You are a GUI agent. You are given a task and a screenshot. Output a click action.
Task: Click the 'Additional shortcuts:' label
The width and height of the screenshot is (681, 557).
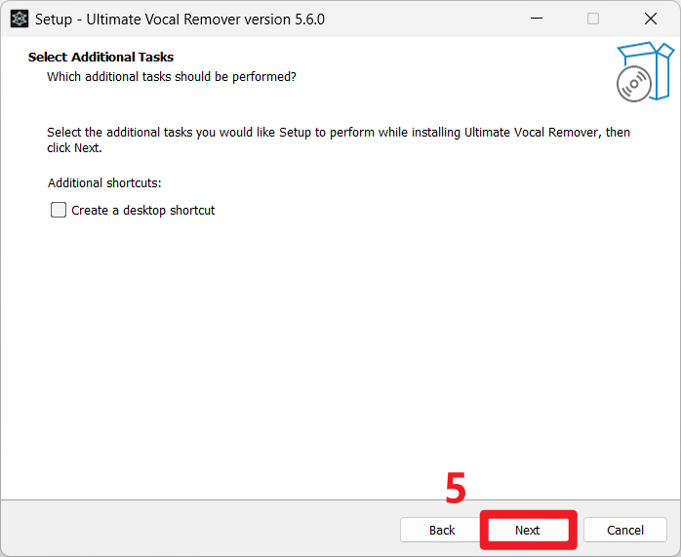click(104, 183)
